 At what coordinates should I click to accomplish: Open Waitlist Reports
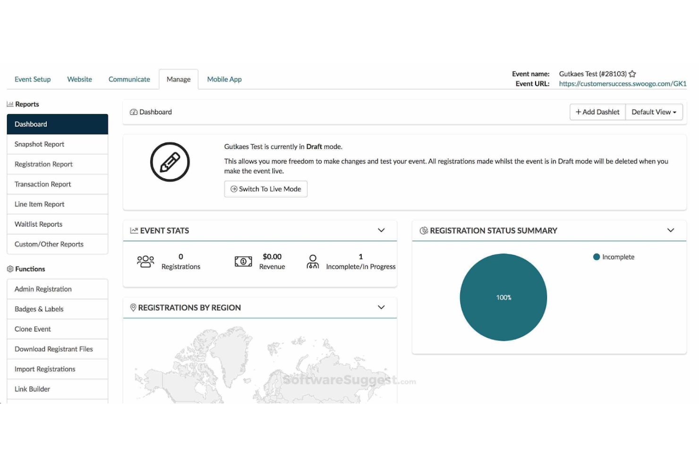(x=58, y=224)
